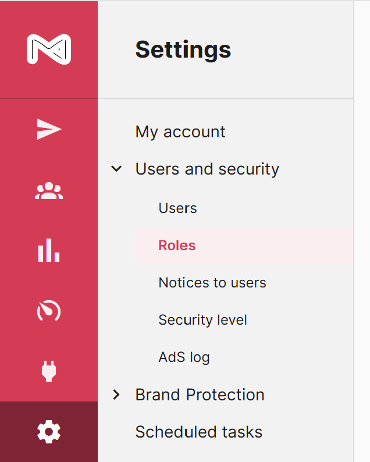Select the Users submenu item
Viewport: 370px width, 462px height.
click(177, 208)
